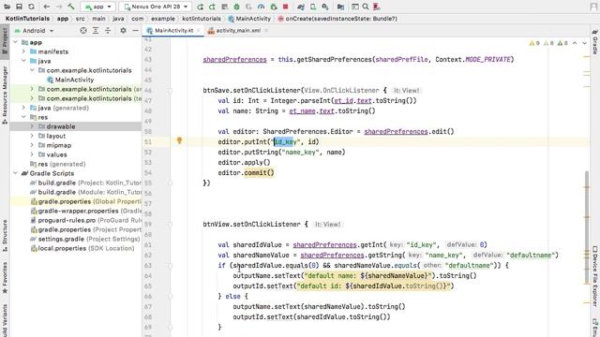Click the src breadcrumb
600x337 pixels.
80,19
